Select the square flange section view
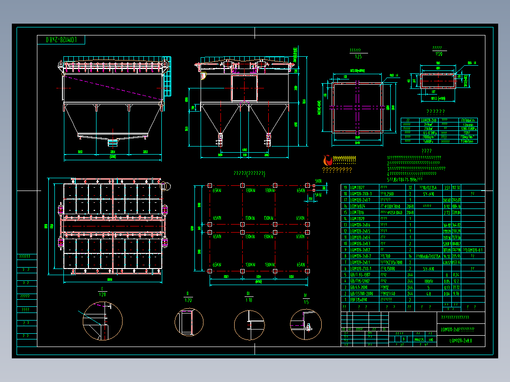510x382 pixels. pos(357,107)
